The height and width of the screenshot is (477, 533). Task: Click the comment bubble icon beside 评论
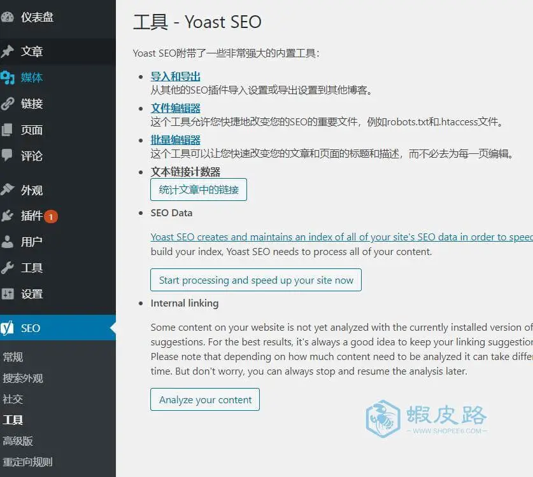7,155
